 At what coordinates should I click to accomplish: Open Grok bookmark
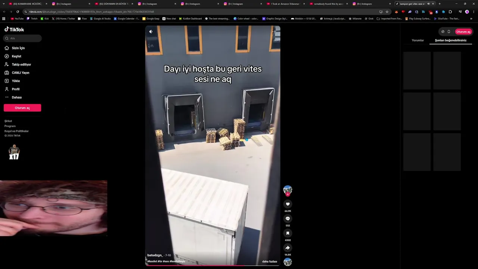click(x=369, y=19)
